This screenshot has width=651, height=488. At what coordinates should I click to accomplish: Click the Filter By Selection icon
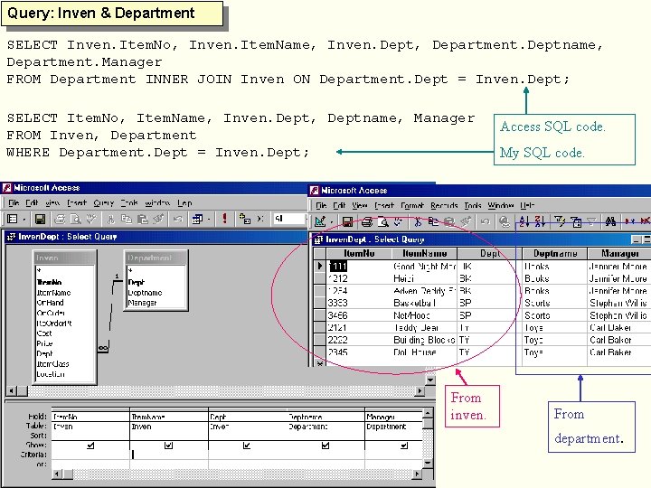(x=560, y=221)
